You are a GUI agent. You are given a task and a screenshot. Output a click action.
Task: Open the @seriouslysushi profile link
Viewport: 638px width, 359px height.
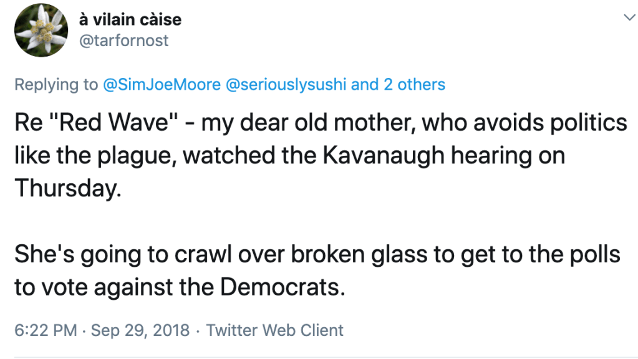[x=286, y=84]
